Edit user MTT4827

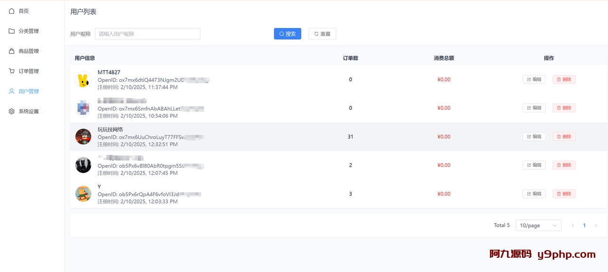[x=534, y=79]
